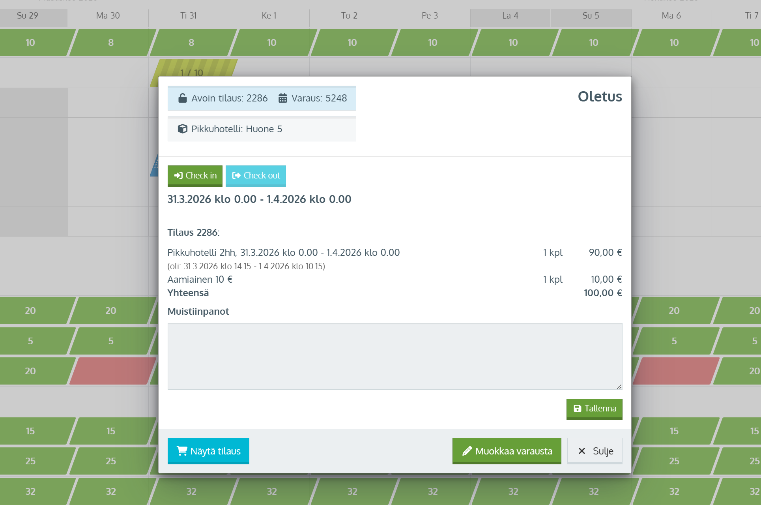Click the floppy disk icon on Tallenna
The image size is (761, 505).
pyautogui.click(x=577, y=409)
